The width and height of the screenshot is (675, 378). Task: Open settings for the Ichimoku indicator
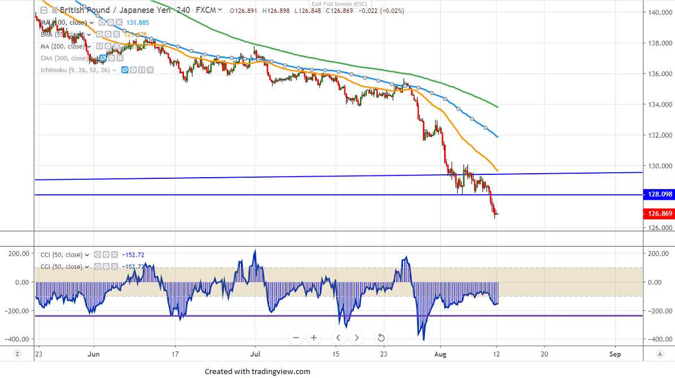(133, 70)
